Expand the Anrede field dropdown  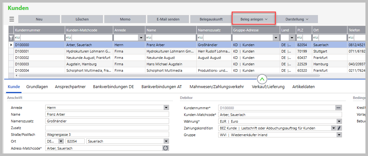point(166,108)
